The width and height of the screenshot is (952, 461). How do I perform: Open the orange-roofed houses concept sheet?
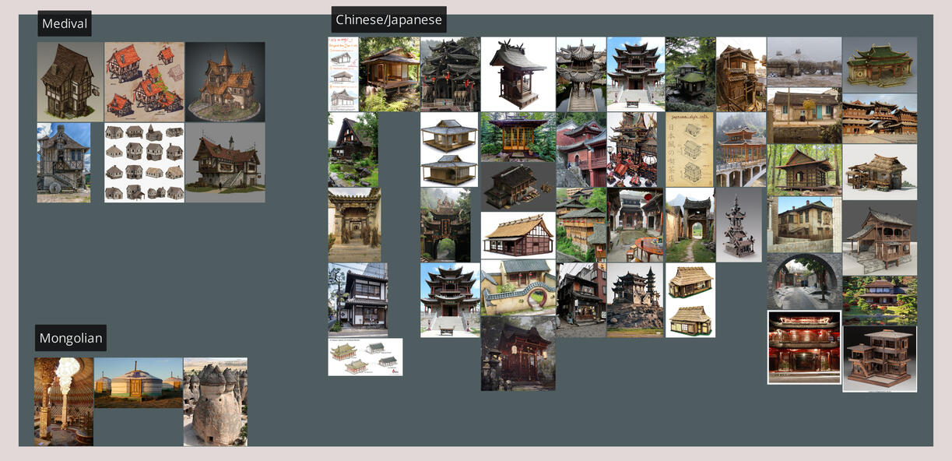click(x=145, y=82)
